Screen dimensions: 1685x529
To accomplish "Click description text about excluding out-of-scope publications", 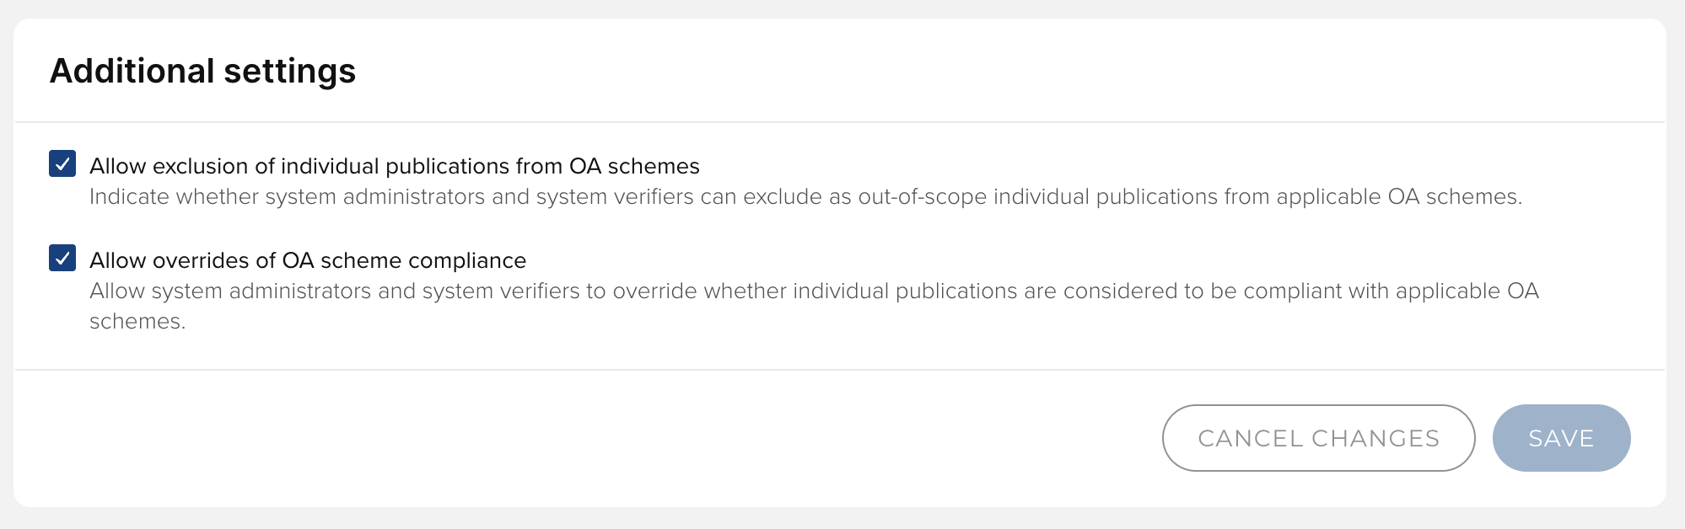I will pyautogui.click(x=805, y=197).
